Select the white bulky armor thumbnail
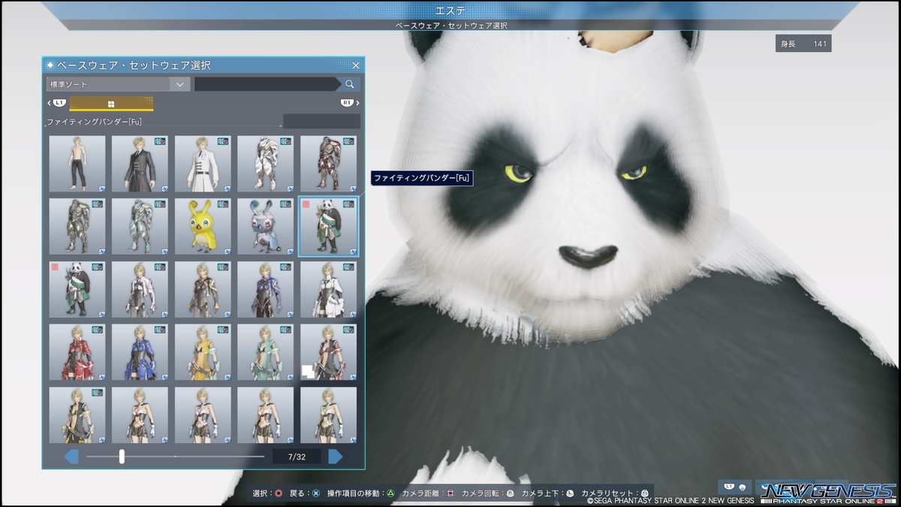Viewport: 901px width, 507px height. tap(266, 164)
